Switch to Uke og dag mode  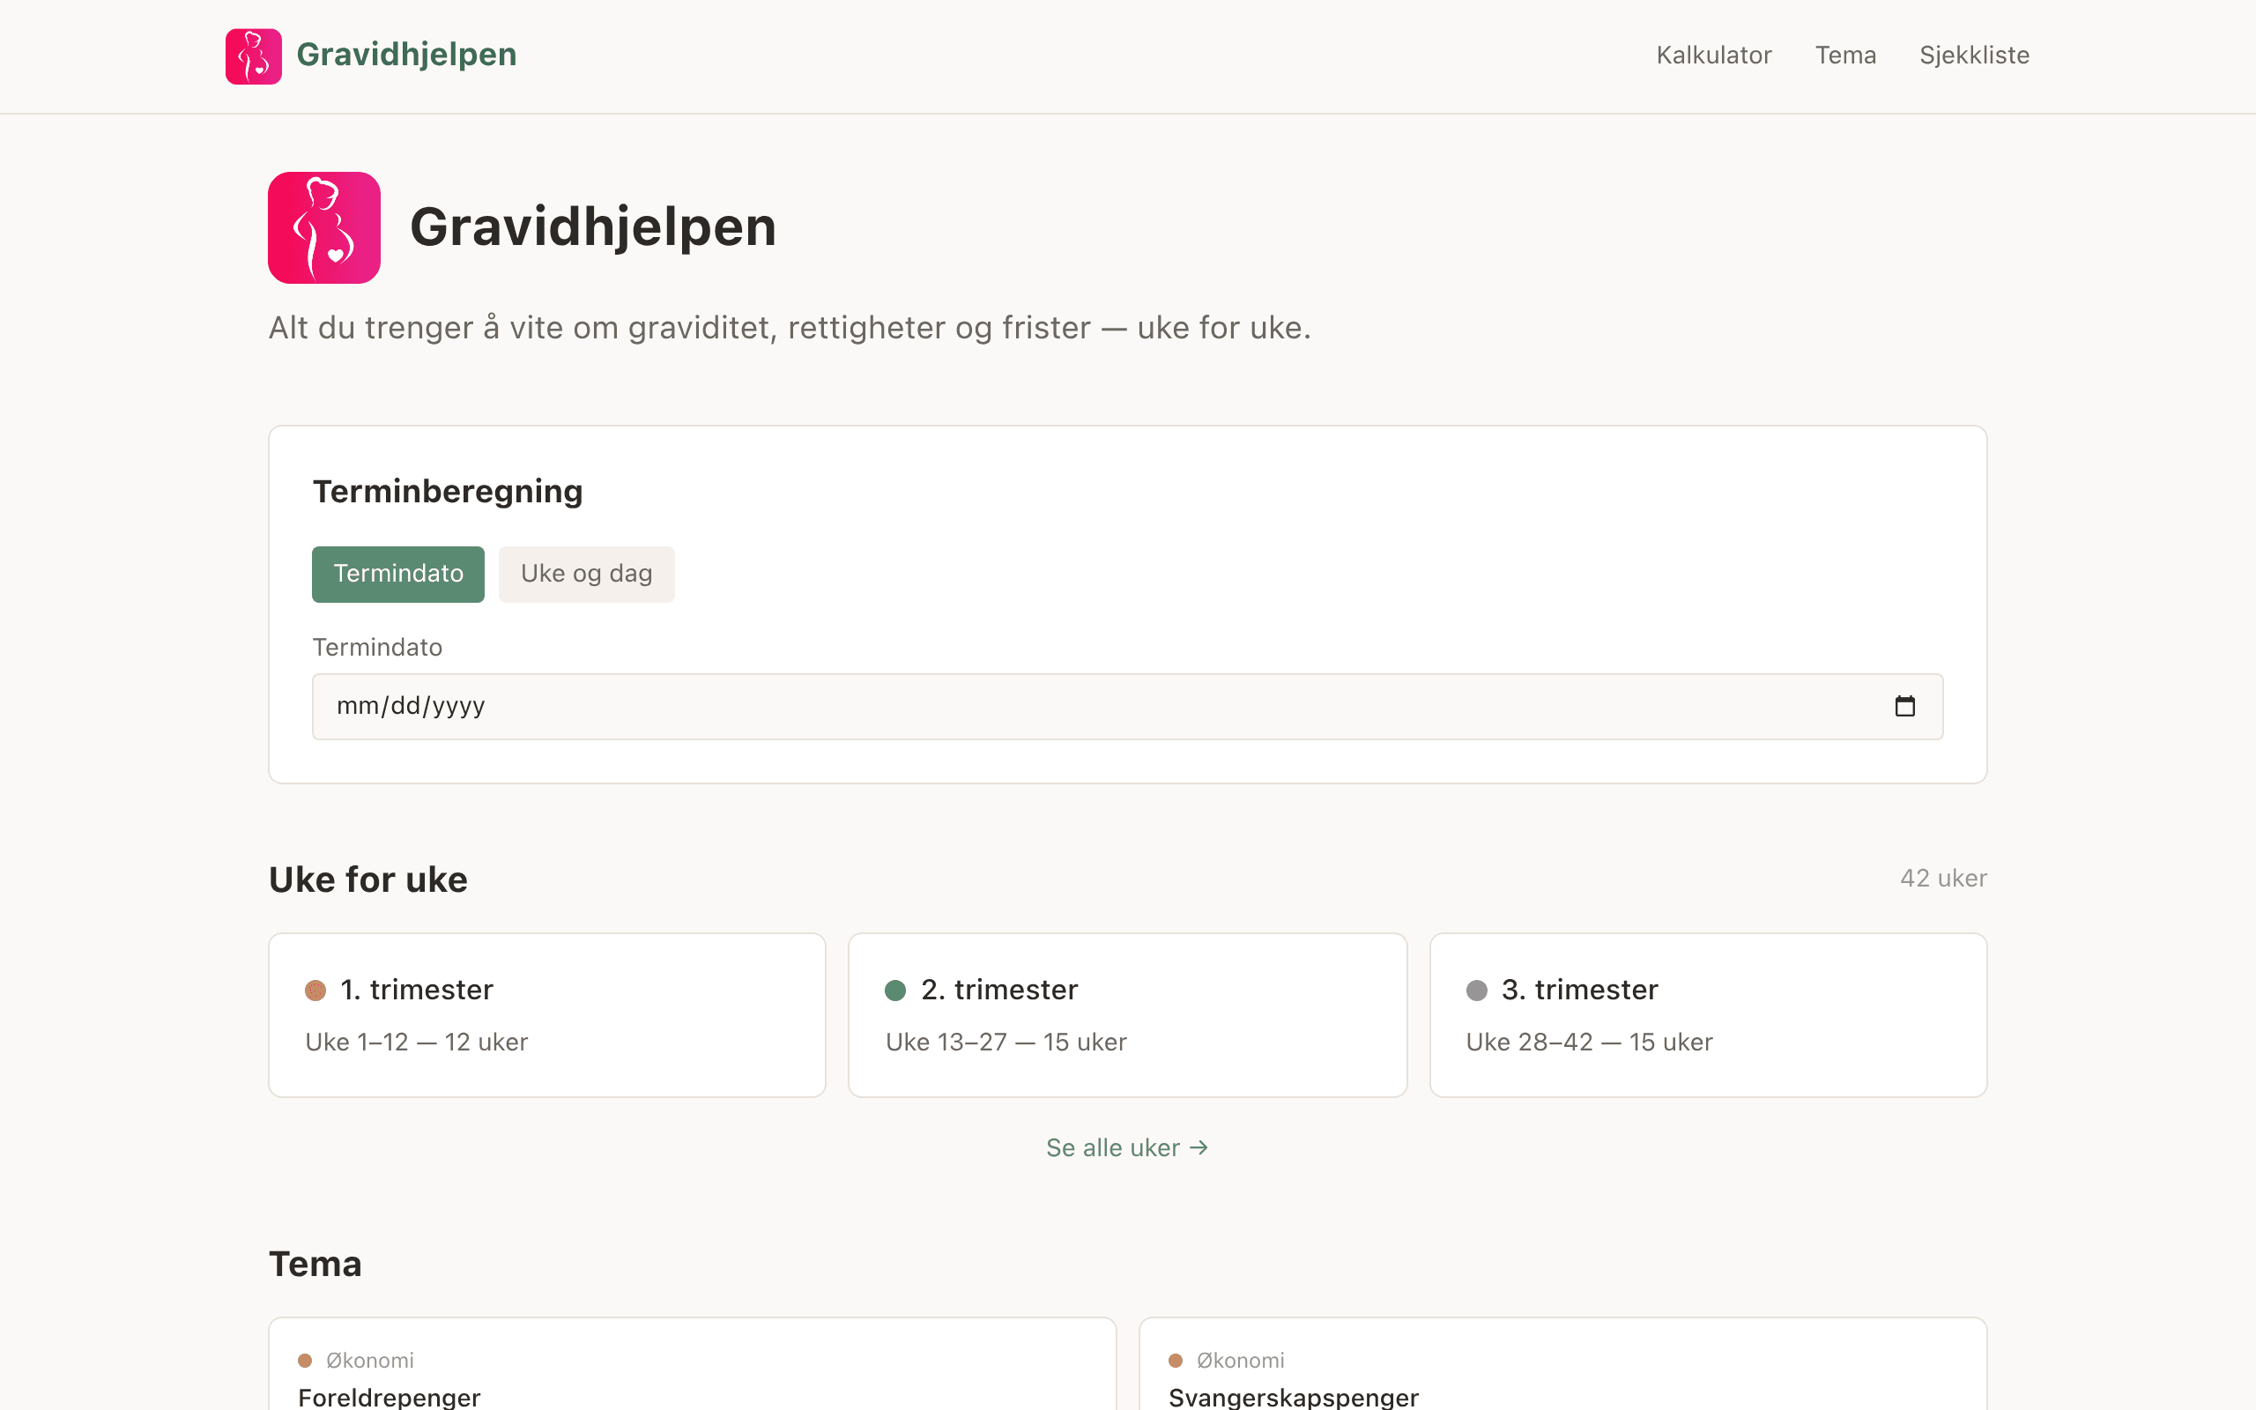point(586,574)
